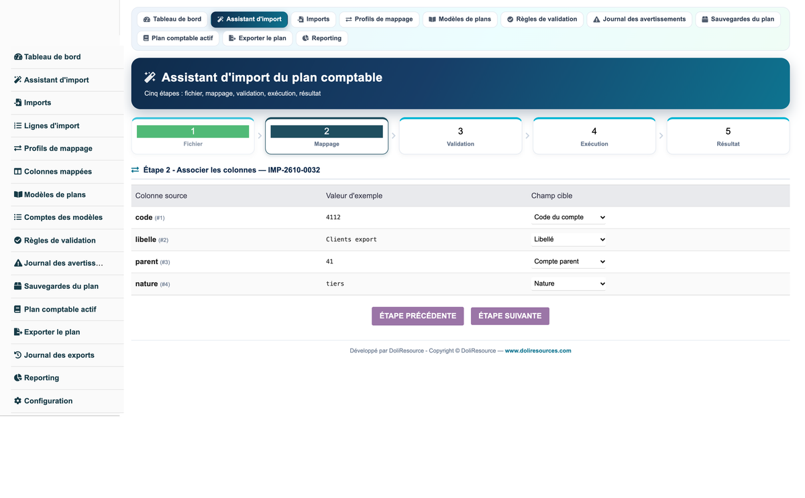Click the exchange arrows icon beside sidebar Profils de mappage
This screenshot has height=498, width=805.
(x=18, y=148)
